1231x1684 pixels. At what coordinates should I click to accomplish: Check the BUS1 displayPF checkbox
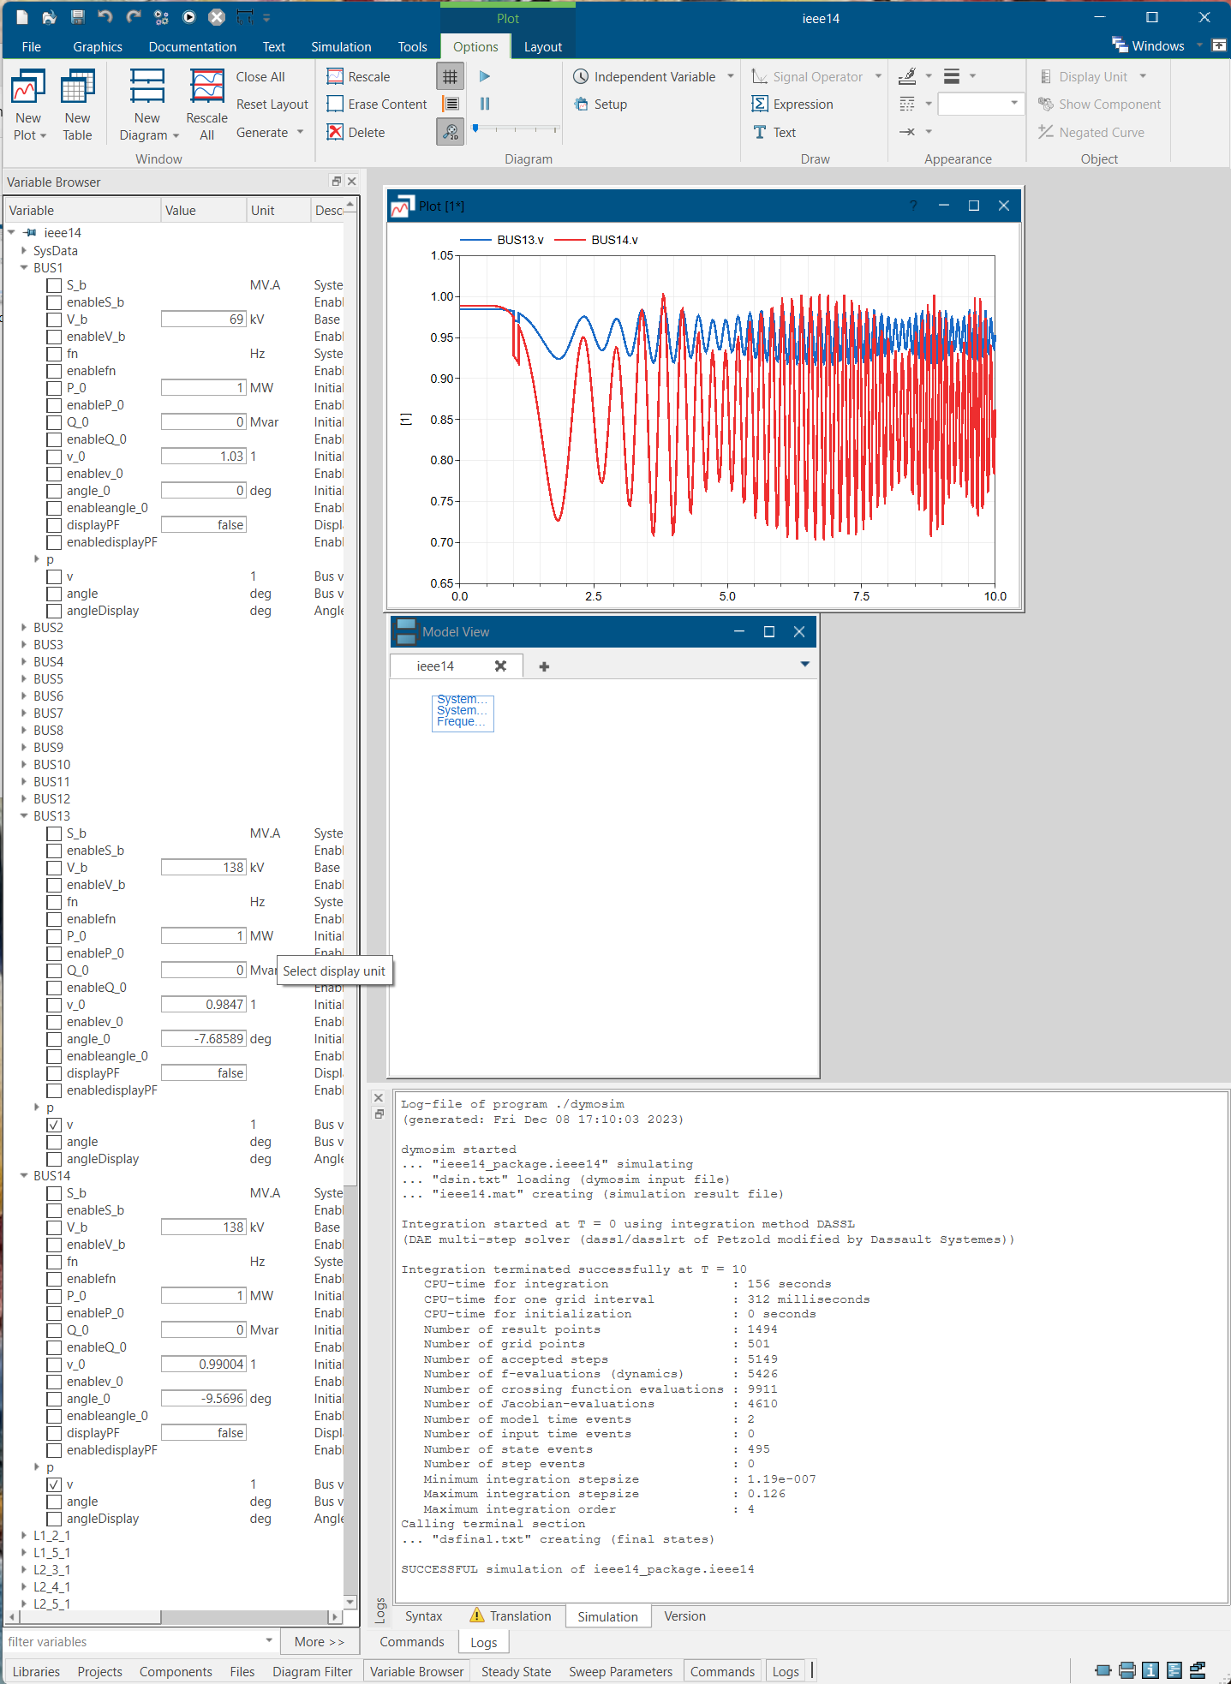click(54, 525)
